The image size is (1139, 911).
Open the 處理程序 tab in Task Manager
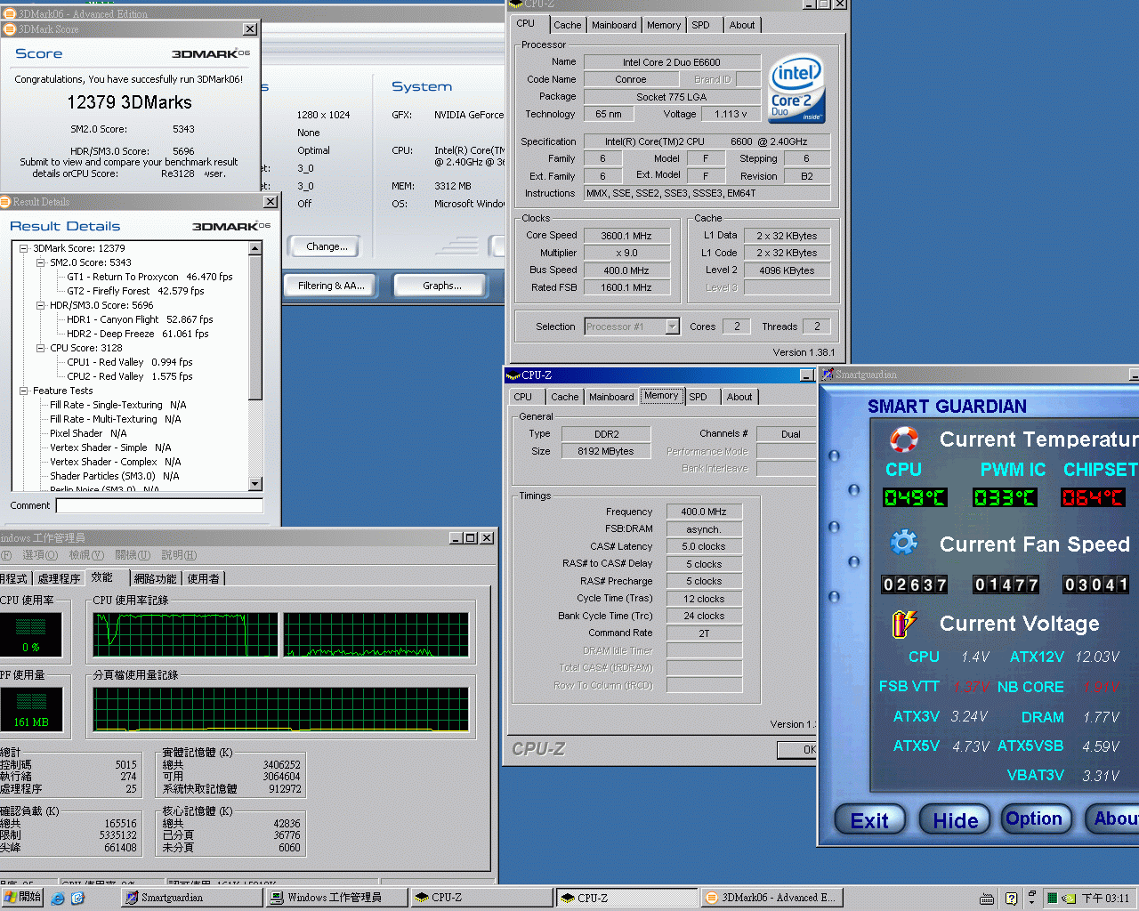pos(59,578)
